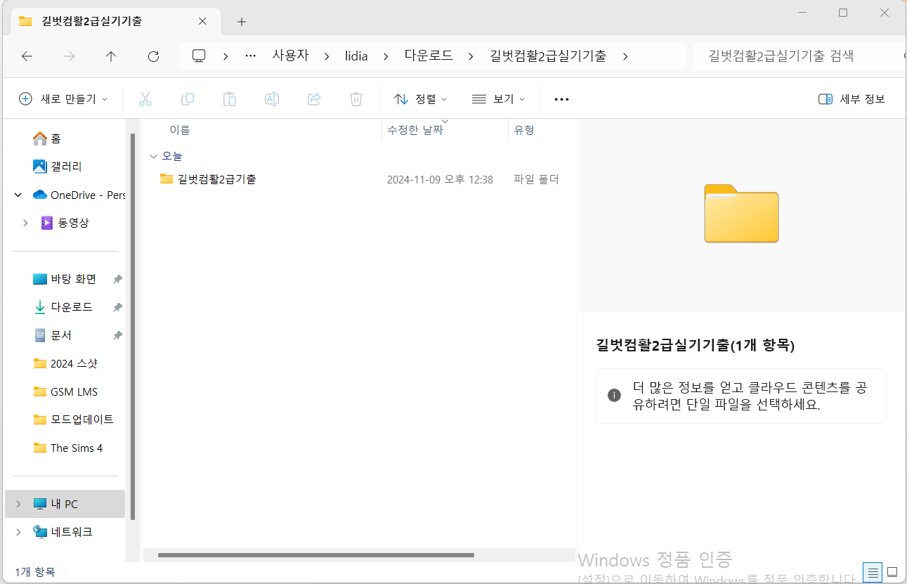This screenshot has height=584, width=907.
Task: Click the Share icon in toolbar
Action: coord(314,99)
